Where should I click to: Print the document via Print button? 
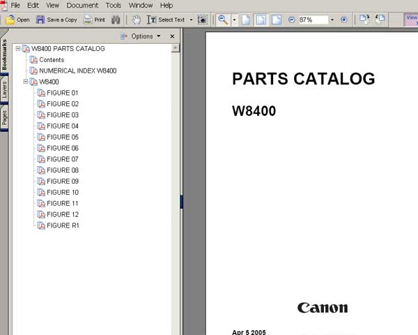coord(94,20)
